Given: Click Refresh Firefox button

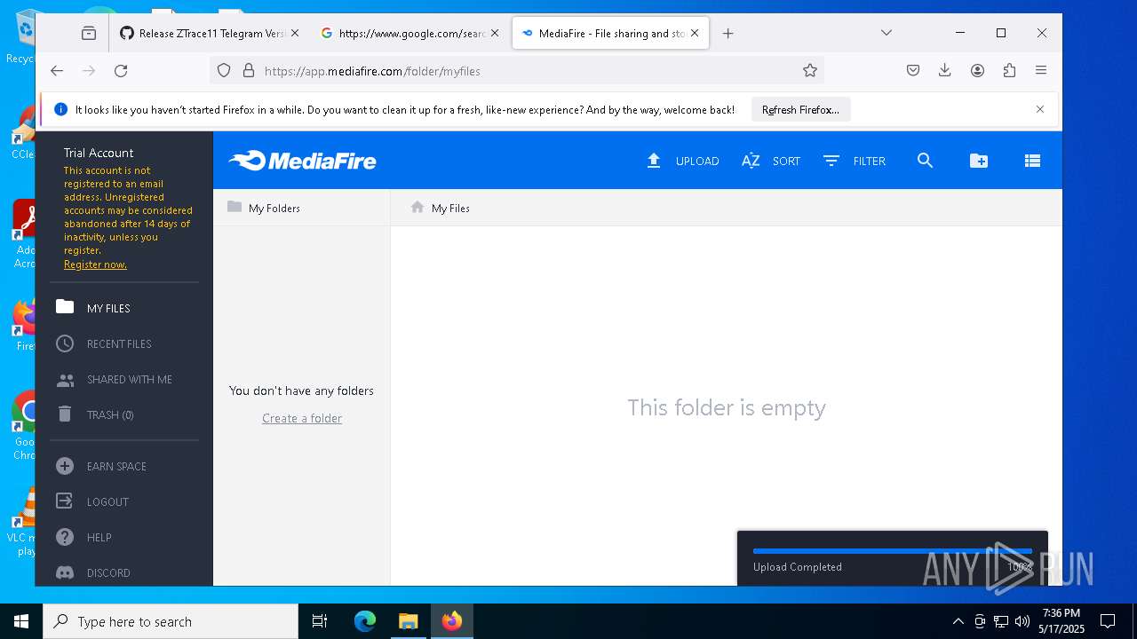Looking at the screenshot, I should point(800,109).
